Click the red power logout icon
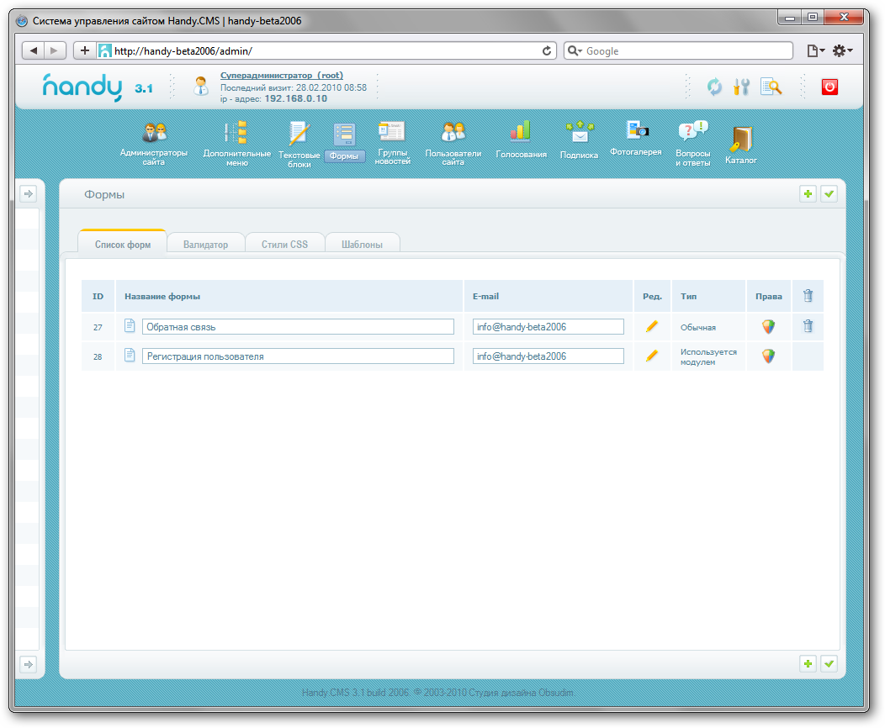Viewport: 885px width, 728px height. (829, 87)
